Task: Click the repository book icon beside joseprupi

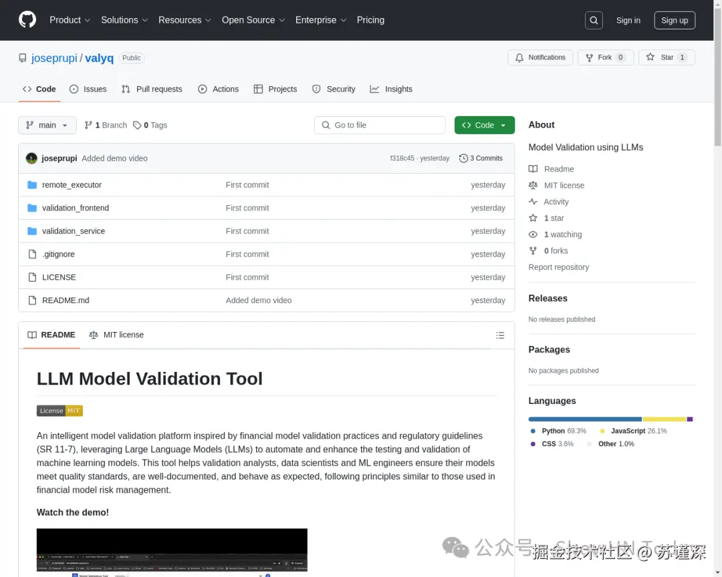Action: click(23, 58)
